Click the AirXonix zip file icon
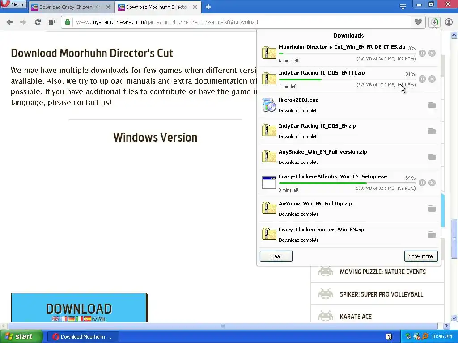 [269, 208]
